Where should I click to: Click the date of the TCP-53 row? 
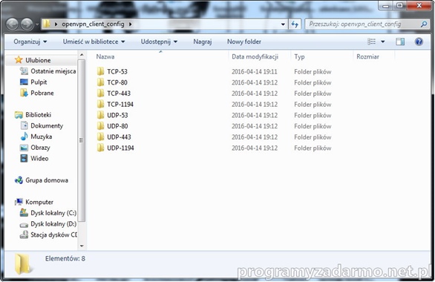pos(255,71)
